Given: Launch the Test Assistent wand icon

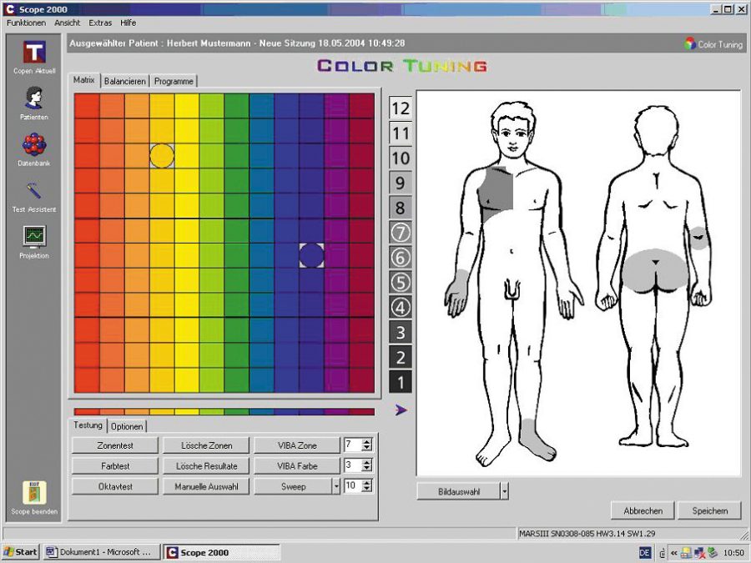Looking at the screenshot, I should click(x=34, y=191).
